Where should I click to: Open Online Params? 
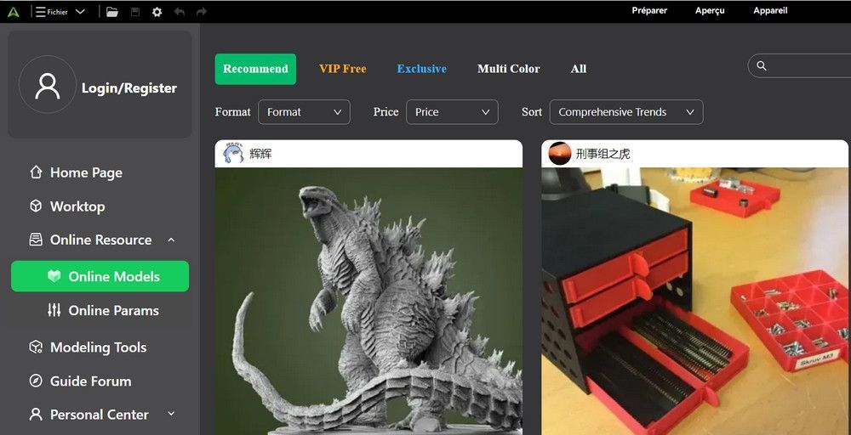click(x=113, y=310)
